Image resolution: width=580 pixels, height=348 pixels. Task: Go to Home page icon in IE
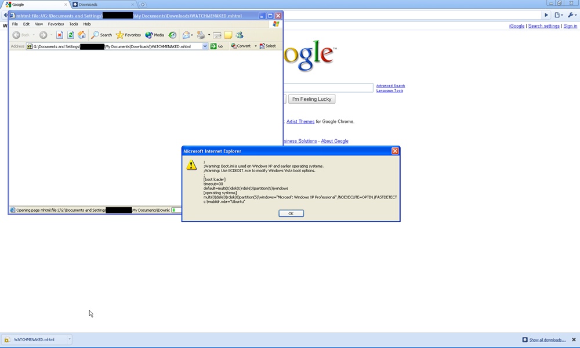(x=82, y=35)
